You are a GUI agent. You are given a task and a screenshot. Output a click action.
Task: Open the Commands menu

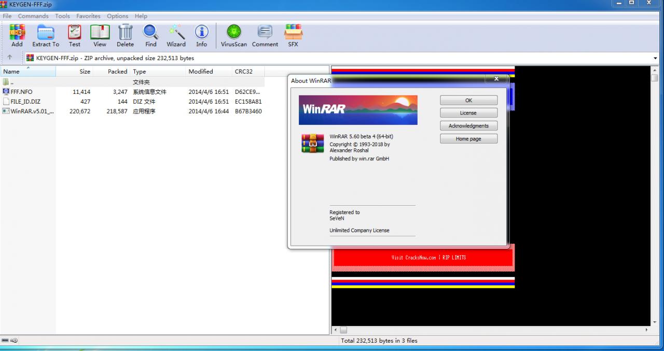[33, 16]
